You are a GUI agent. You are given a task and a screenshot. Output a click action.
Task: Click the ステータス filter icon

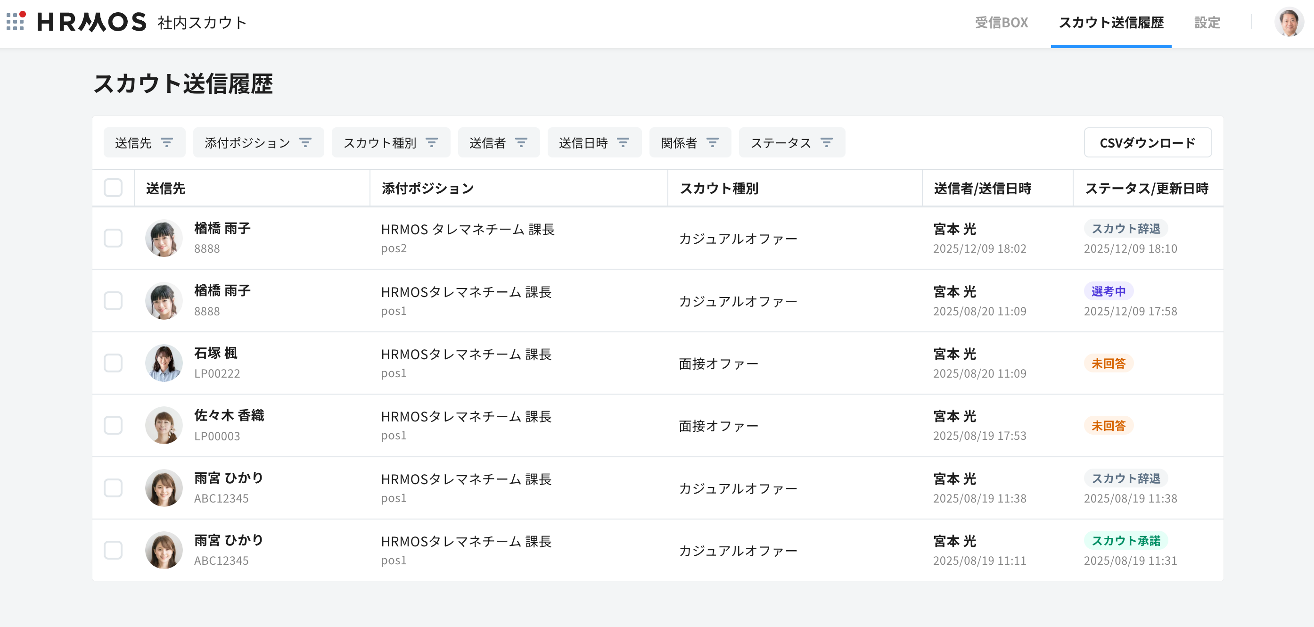(x=826, y=142)
